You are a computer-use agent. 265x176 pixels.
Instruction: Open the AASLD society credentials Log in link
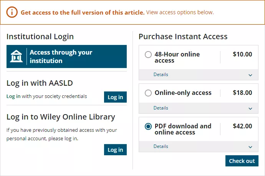(x=13, y=96)
